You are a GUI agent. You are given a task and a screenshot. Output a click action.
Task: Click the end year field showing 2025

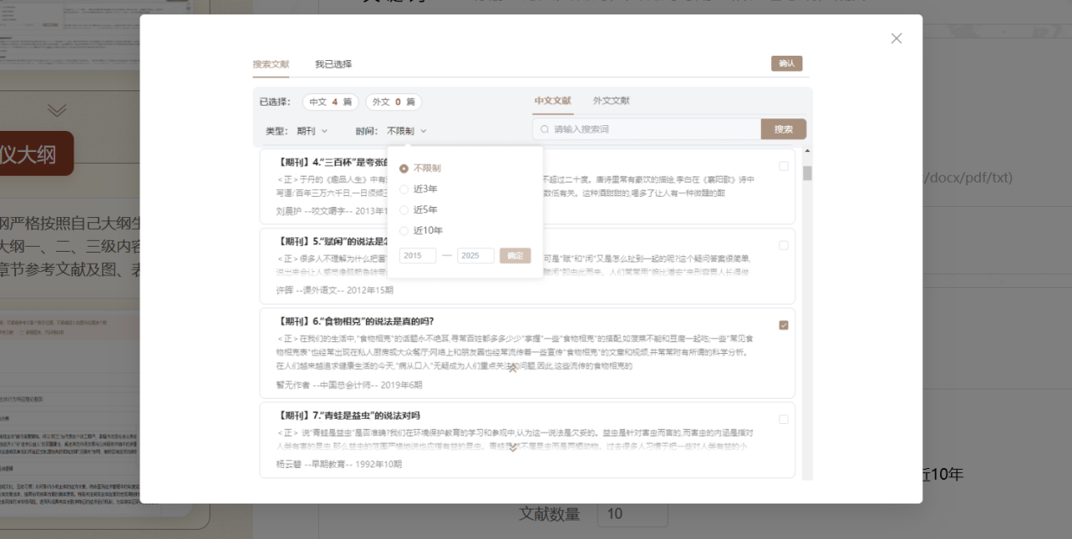tap(475, 255)
